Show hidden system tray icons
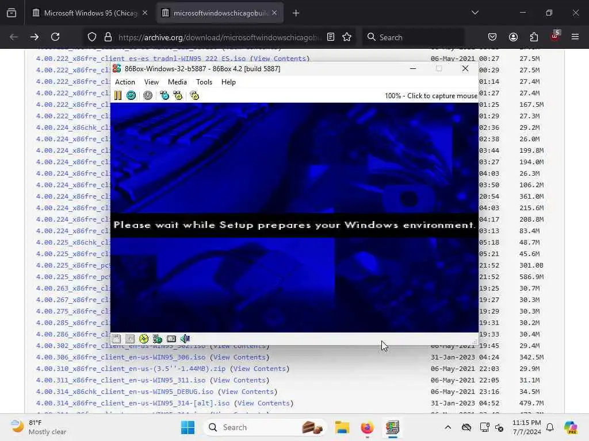589x441 pixels. coord(448,427)
